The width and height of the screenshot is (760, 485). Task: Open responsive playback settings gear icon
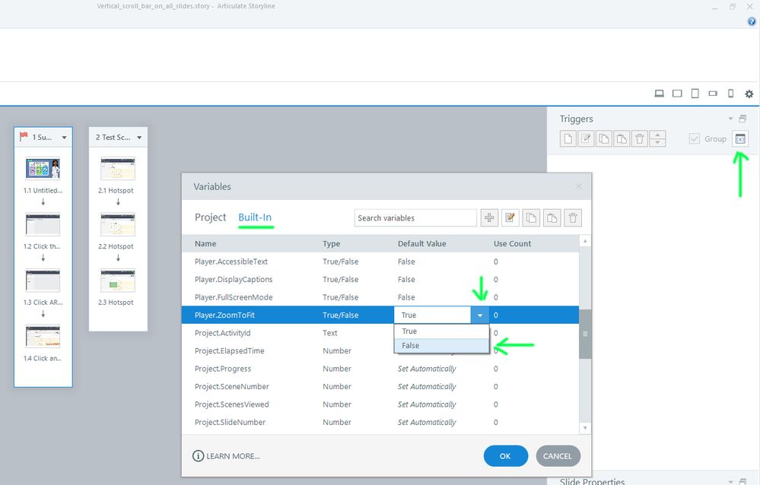(749, 94)
